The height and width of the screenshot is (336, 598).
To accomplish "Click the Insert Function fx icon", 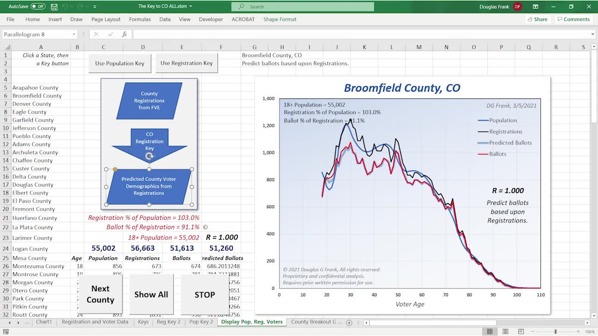I will tap(125, 34).
